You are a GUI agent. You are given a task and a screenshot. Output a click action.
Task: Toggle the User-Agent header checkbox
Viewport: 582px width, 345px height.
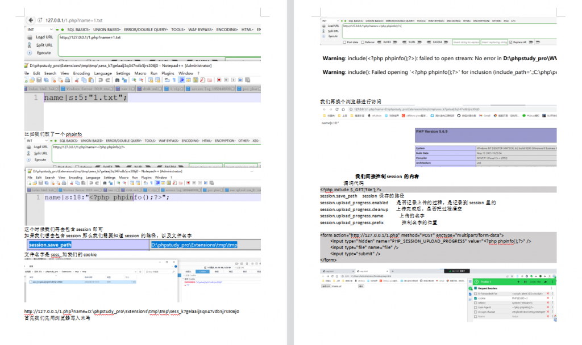[476, 307]
